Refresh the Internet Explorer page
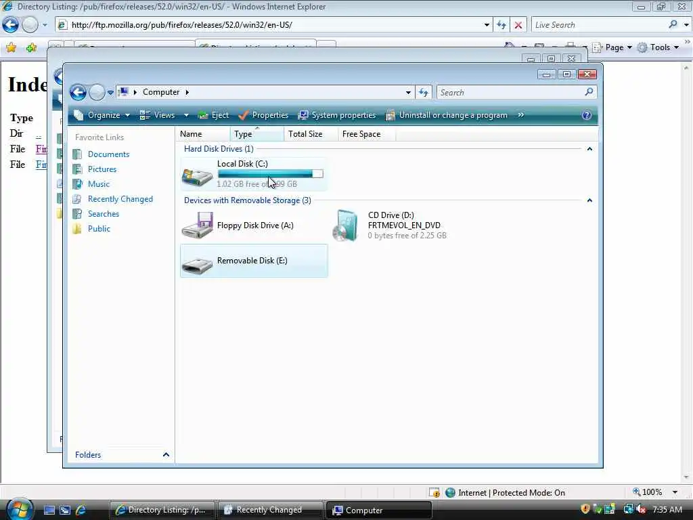 tap(501, 25)
